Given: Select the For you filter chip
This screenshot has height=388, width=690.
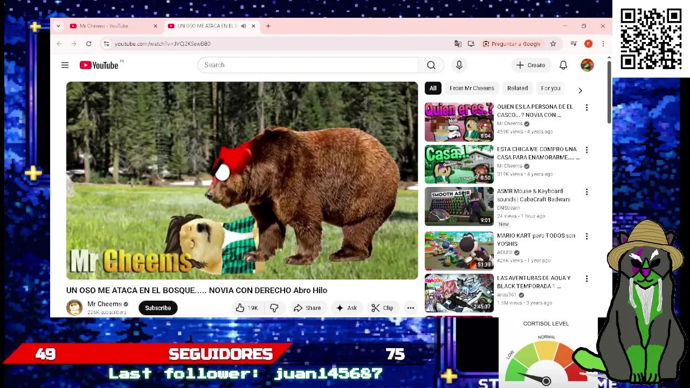Looking at the screenshot, I should pos(550,88).
